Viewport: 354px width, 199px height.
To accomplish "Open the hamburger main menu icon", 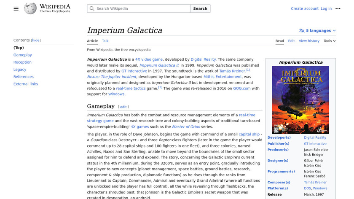I will pyautogui.click(x=16, y=8).
